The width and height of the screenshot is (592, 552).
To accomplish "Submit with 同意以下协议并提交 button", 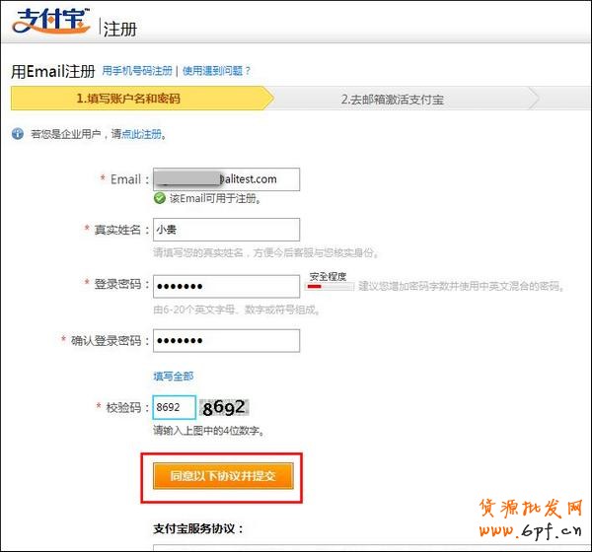I will [x=223, y=476].
